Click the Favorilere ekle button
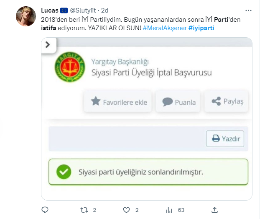Viewport: 265px width, 219px height. pos(119,101)
